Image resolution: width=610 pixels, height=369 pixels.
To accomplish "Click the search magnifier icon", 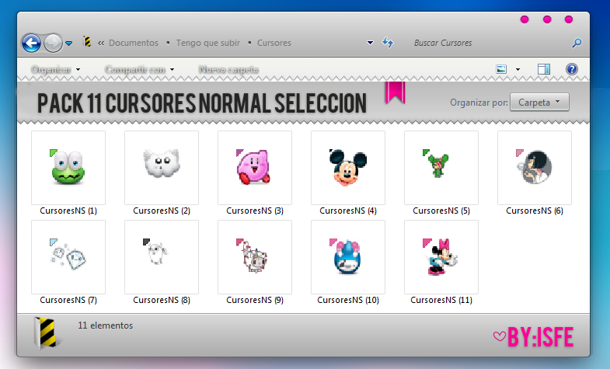I will point(577,43).
